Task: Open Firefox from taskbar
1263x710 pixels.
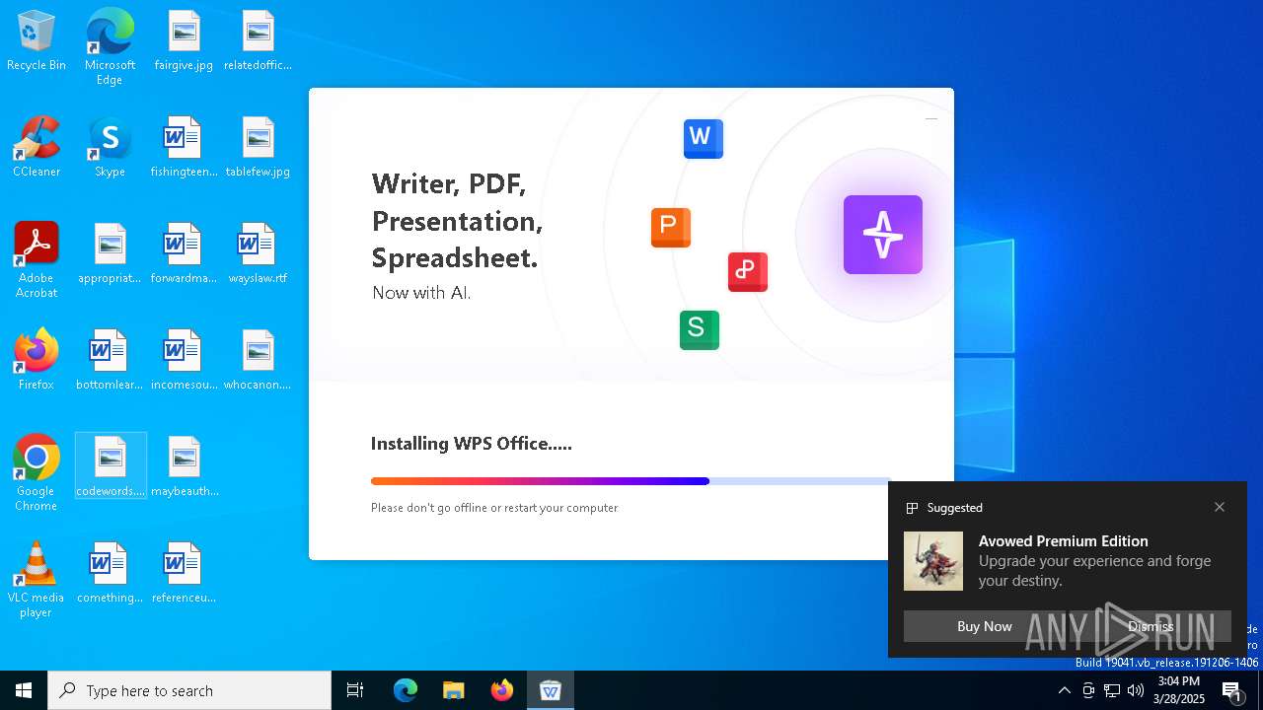Action: (501, 690)
